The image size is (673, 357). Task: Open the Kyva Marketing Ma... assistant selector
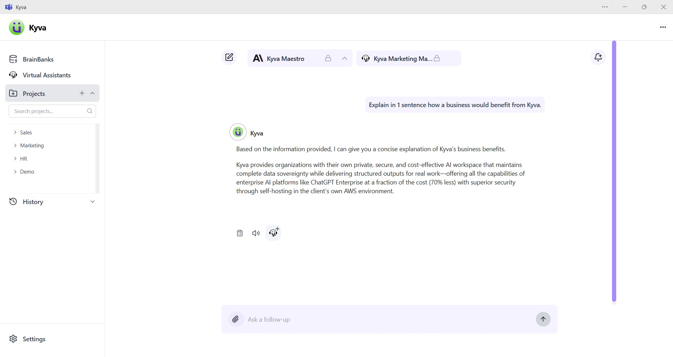(408, 58)
